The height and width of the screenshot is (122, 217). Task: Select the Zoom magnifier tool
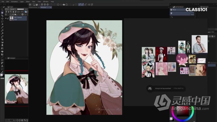[2, 10]
